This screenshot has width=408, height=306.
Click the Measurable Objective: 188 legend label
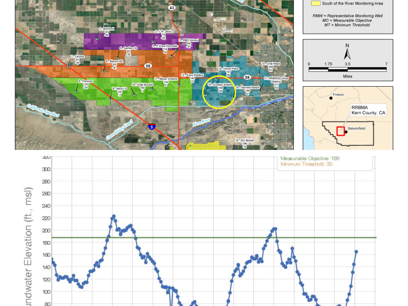click(x=310, y=159)
